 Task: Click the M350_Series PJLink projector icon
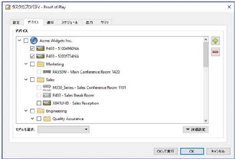pos(47,88)
